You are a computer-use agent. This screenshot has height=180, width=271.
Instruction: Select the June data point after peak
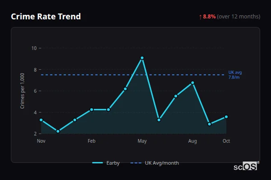click(159, 120)
